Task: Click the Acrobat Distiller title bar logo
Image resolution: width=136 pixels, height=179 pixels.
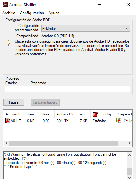Action: click(x=5, y=4)
